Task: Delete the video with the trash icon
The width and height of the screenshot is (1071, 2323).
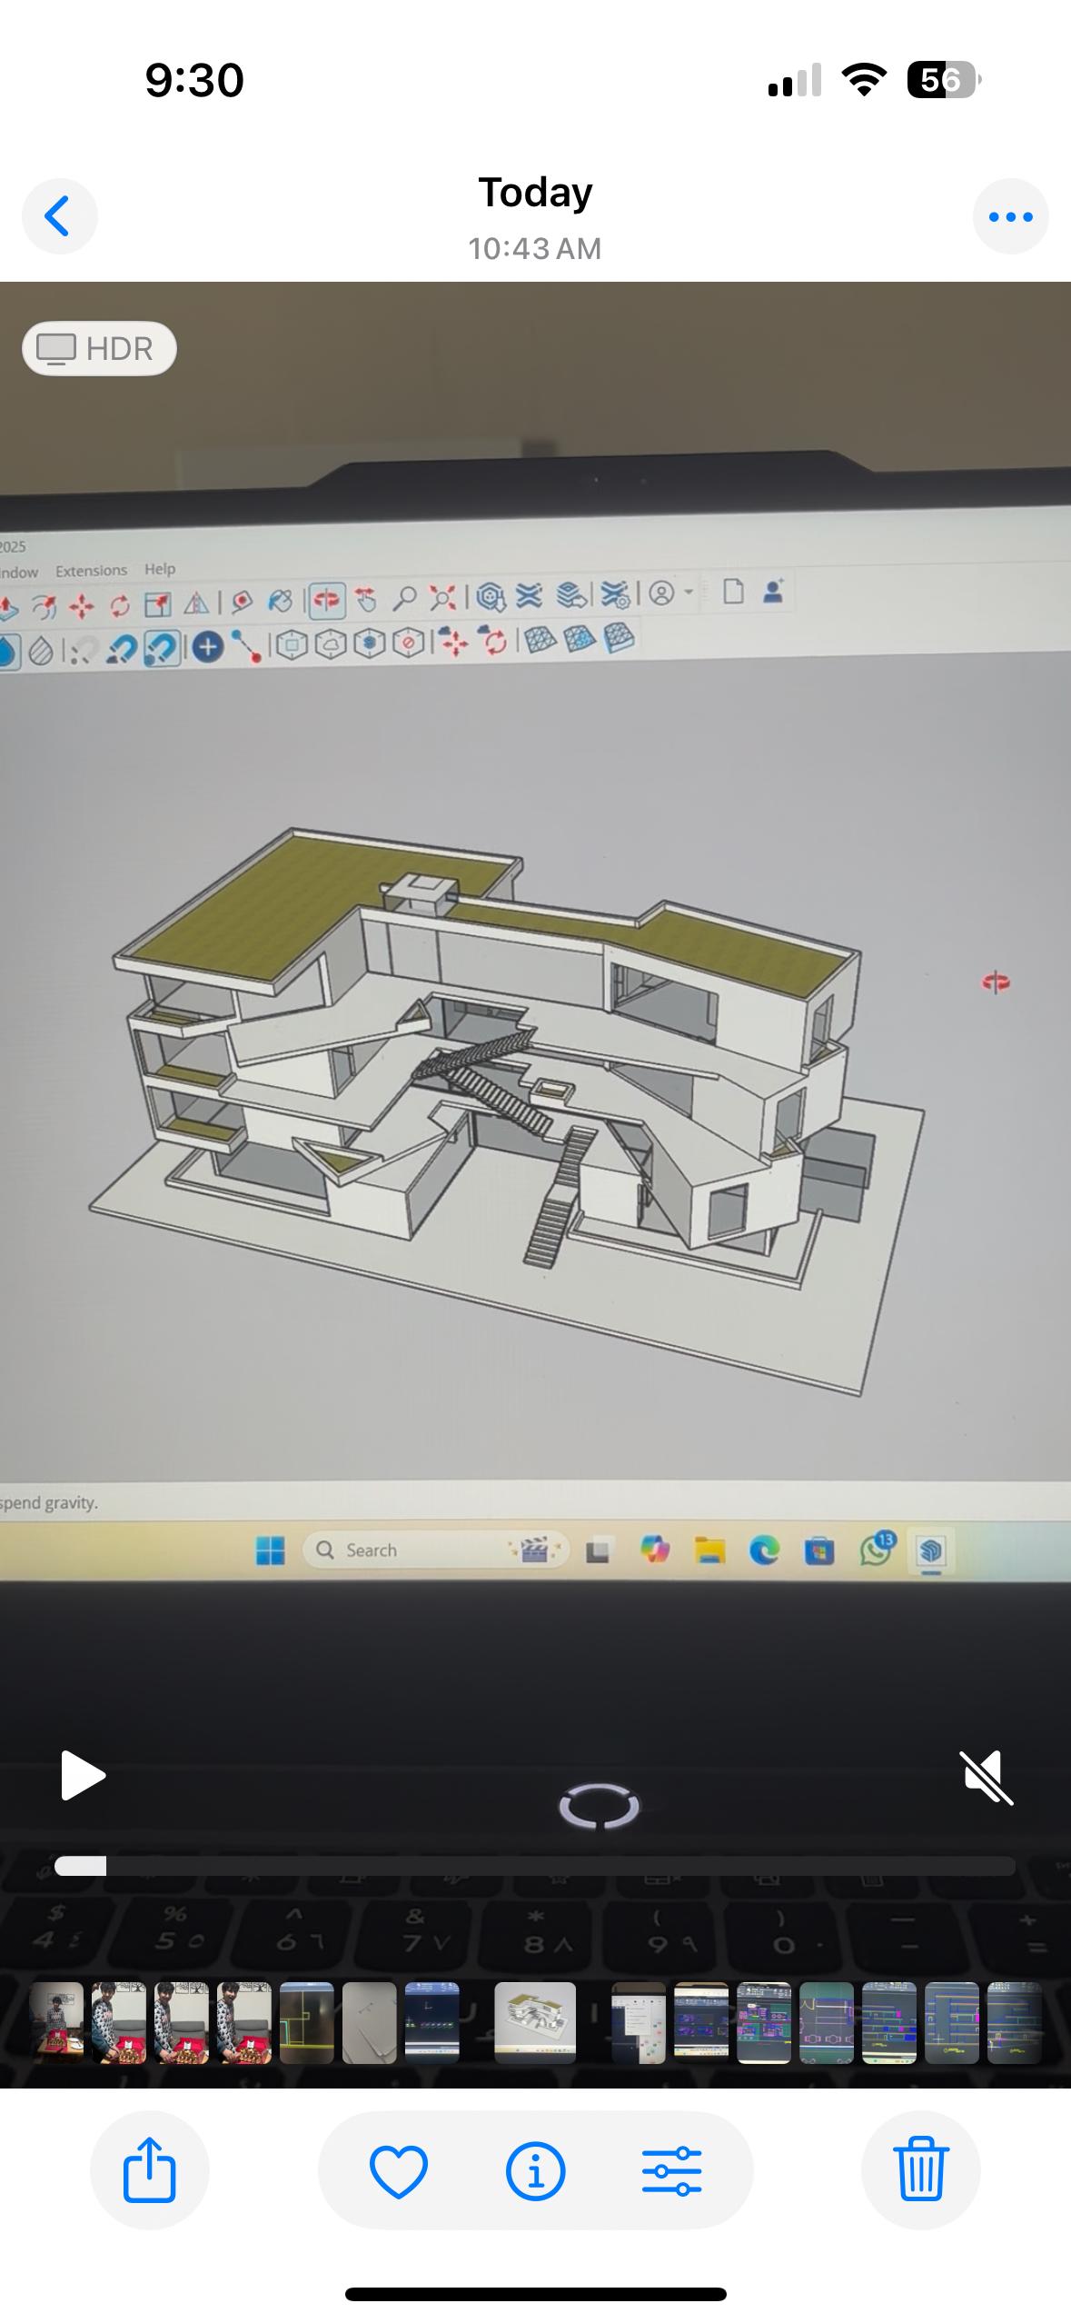Action: pos(920,2169)
